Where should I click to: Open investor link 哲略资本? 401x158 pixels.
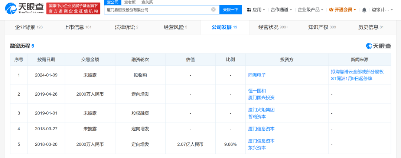coord(257,117)
